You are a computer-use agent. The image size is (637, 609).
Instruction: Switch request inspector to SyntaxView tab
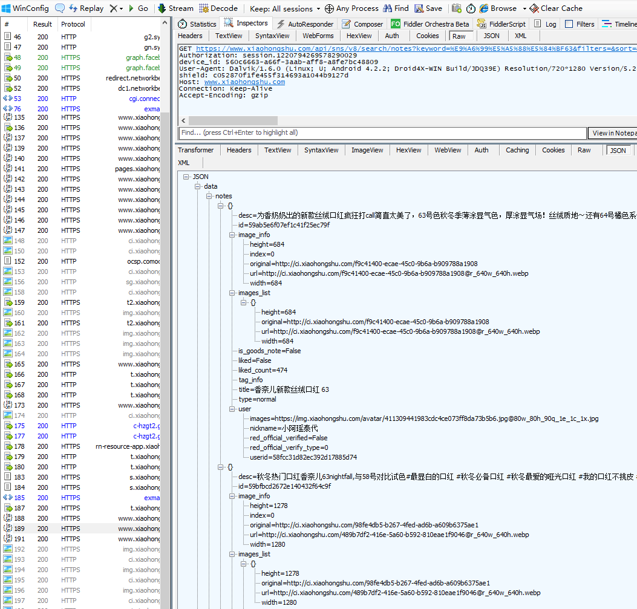[272, 36]
